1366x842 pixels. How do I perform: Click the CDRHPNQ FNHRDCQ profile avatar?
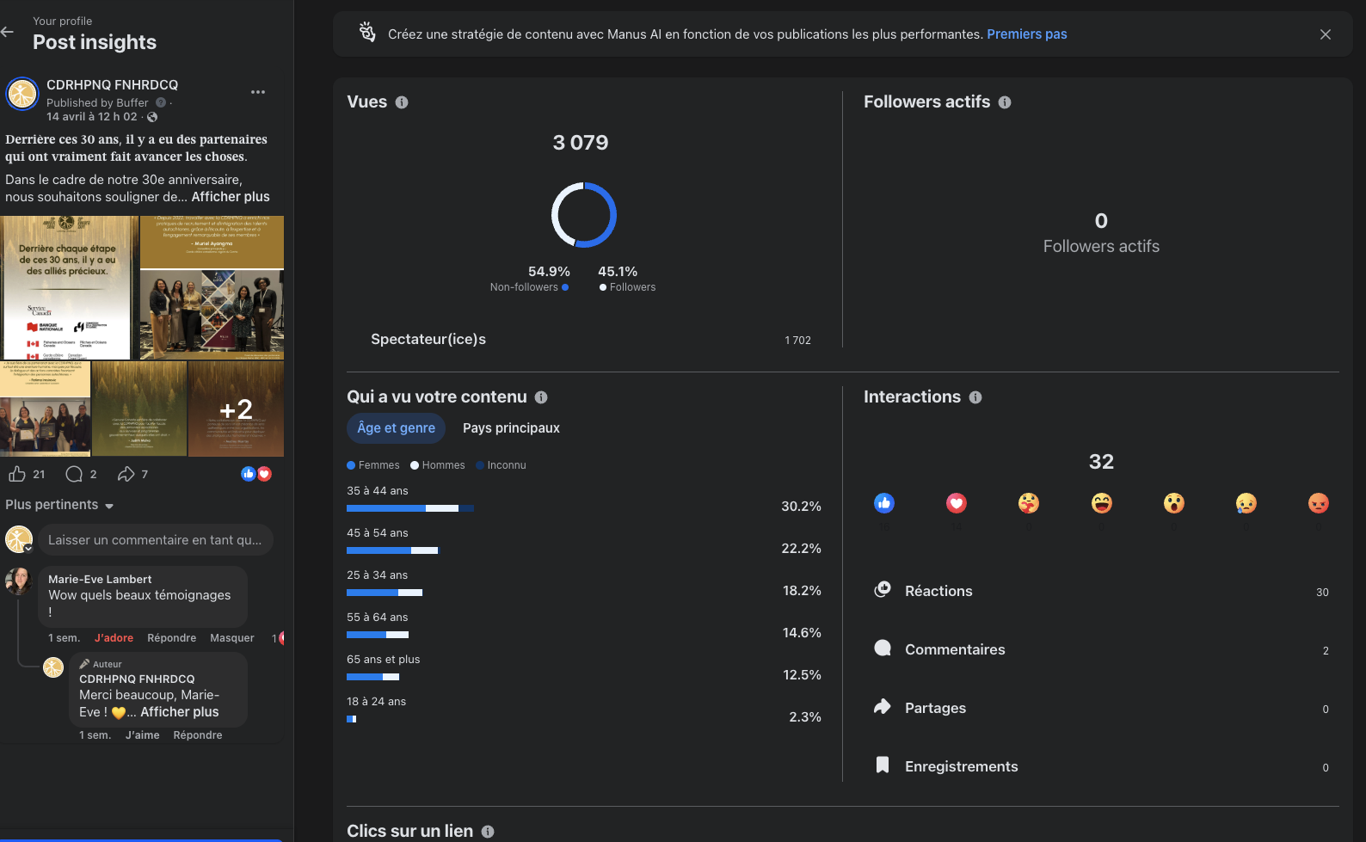tap(22, 94)
